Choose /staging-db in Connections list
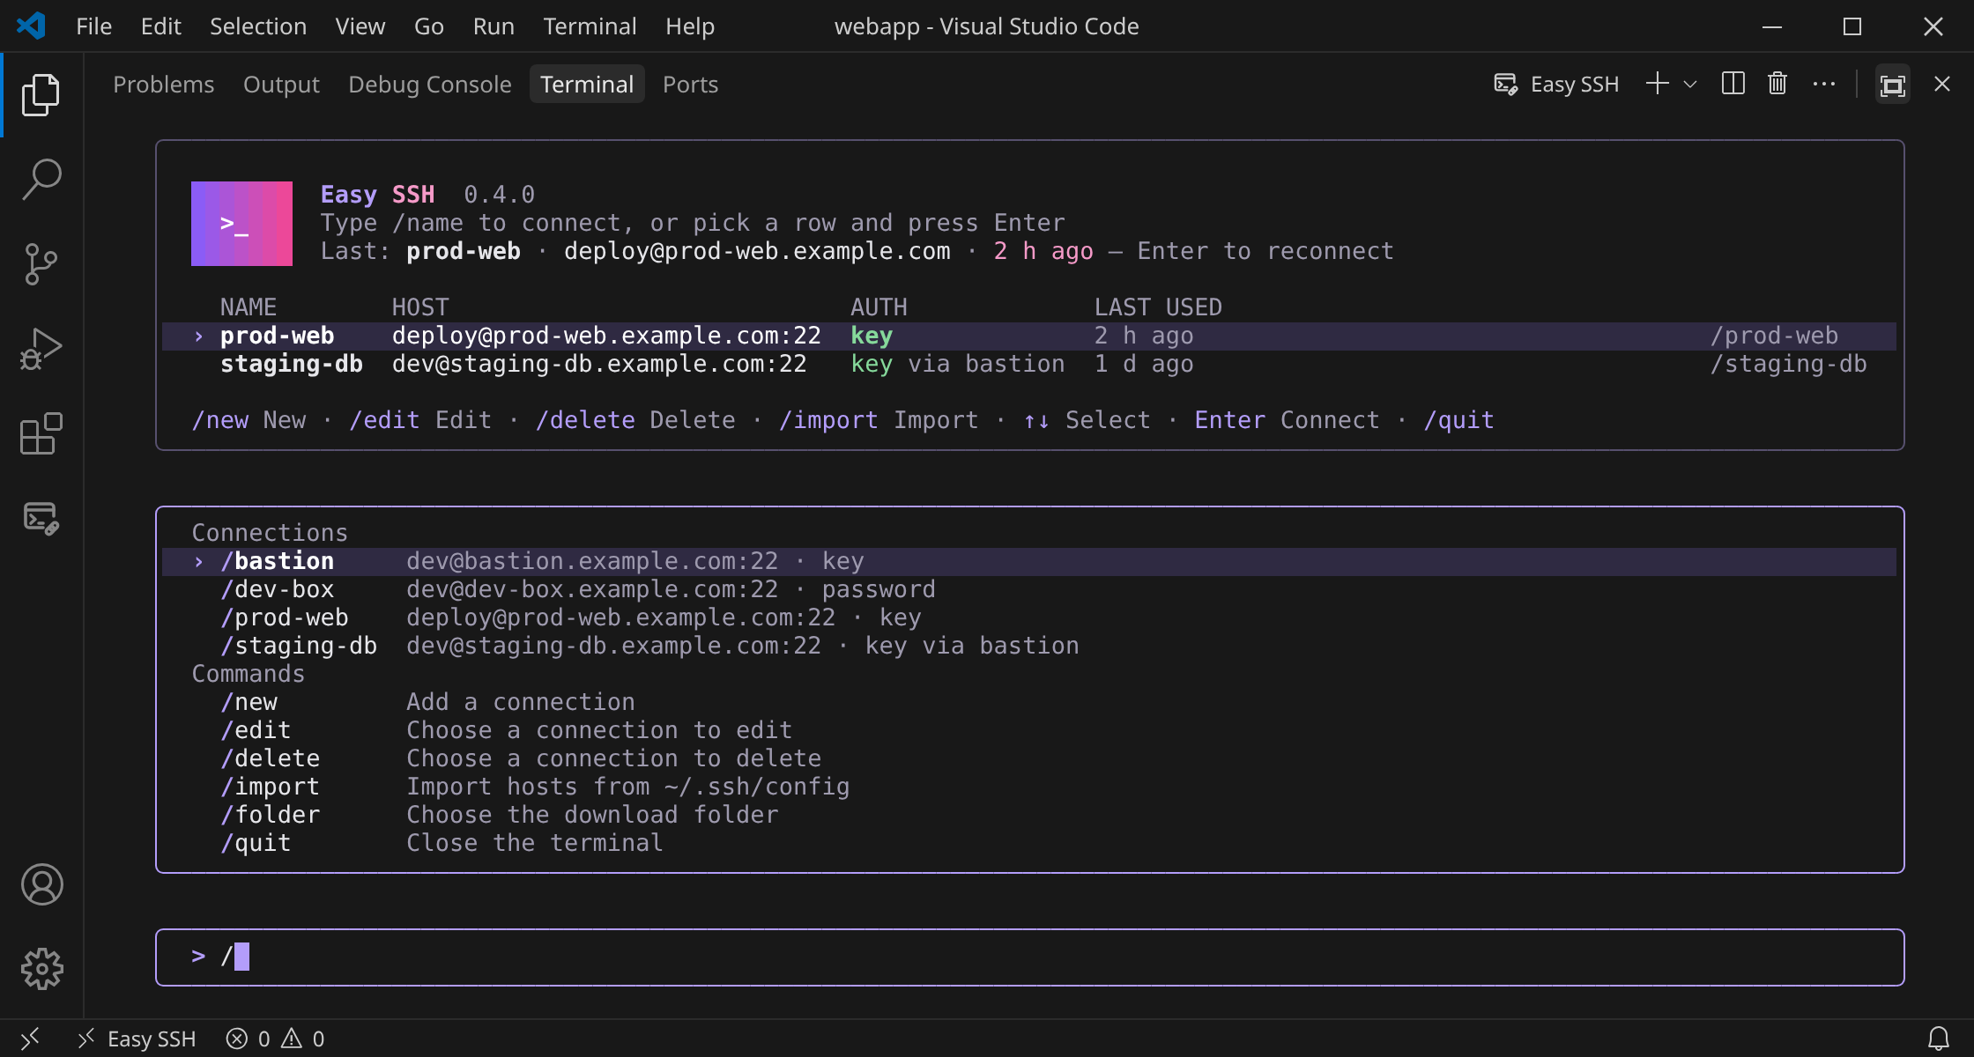The image size is (1974, 1057). tap(1029, 646)
